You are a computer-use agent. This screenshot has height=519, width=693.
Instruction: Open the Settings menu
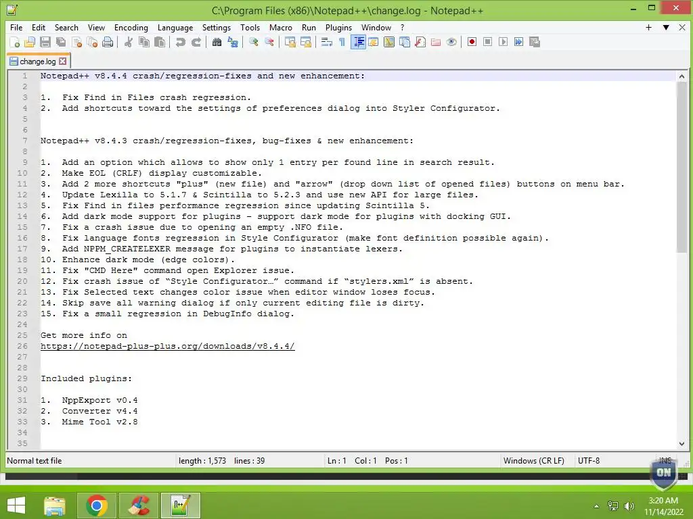click(216, 27)
